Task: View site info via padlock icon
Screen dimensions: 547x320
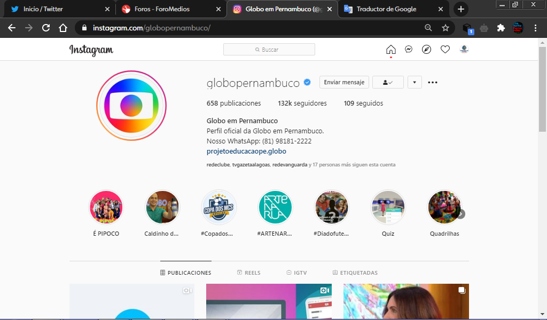Action: pyautogui.click(x=84, y=28)
